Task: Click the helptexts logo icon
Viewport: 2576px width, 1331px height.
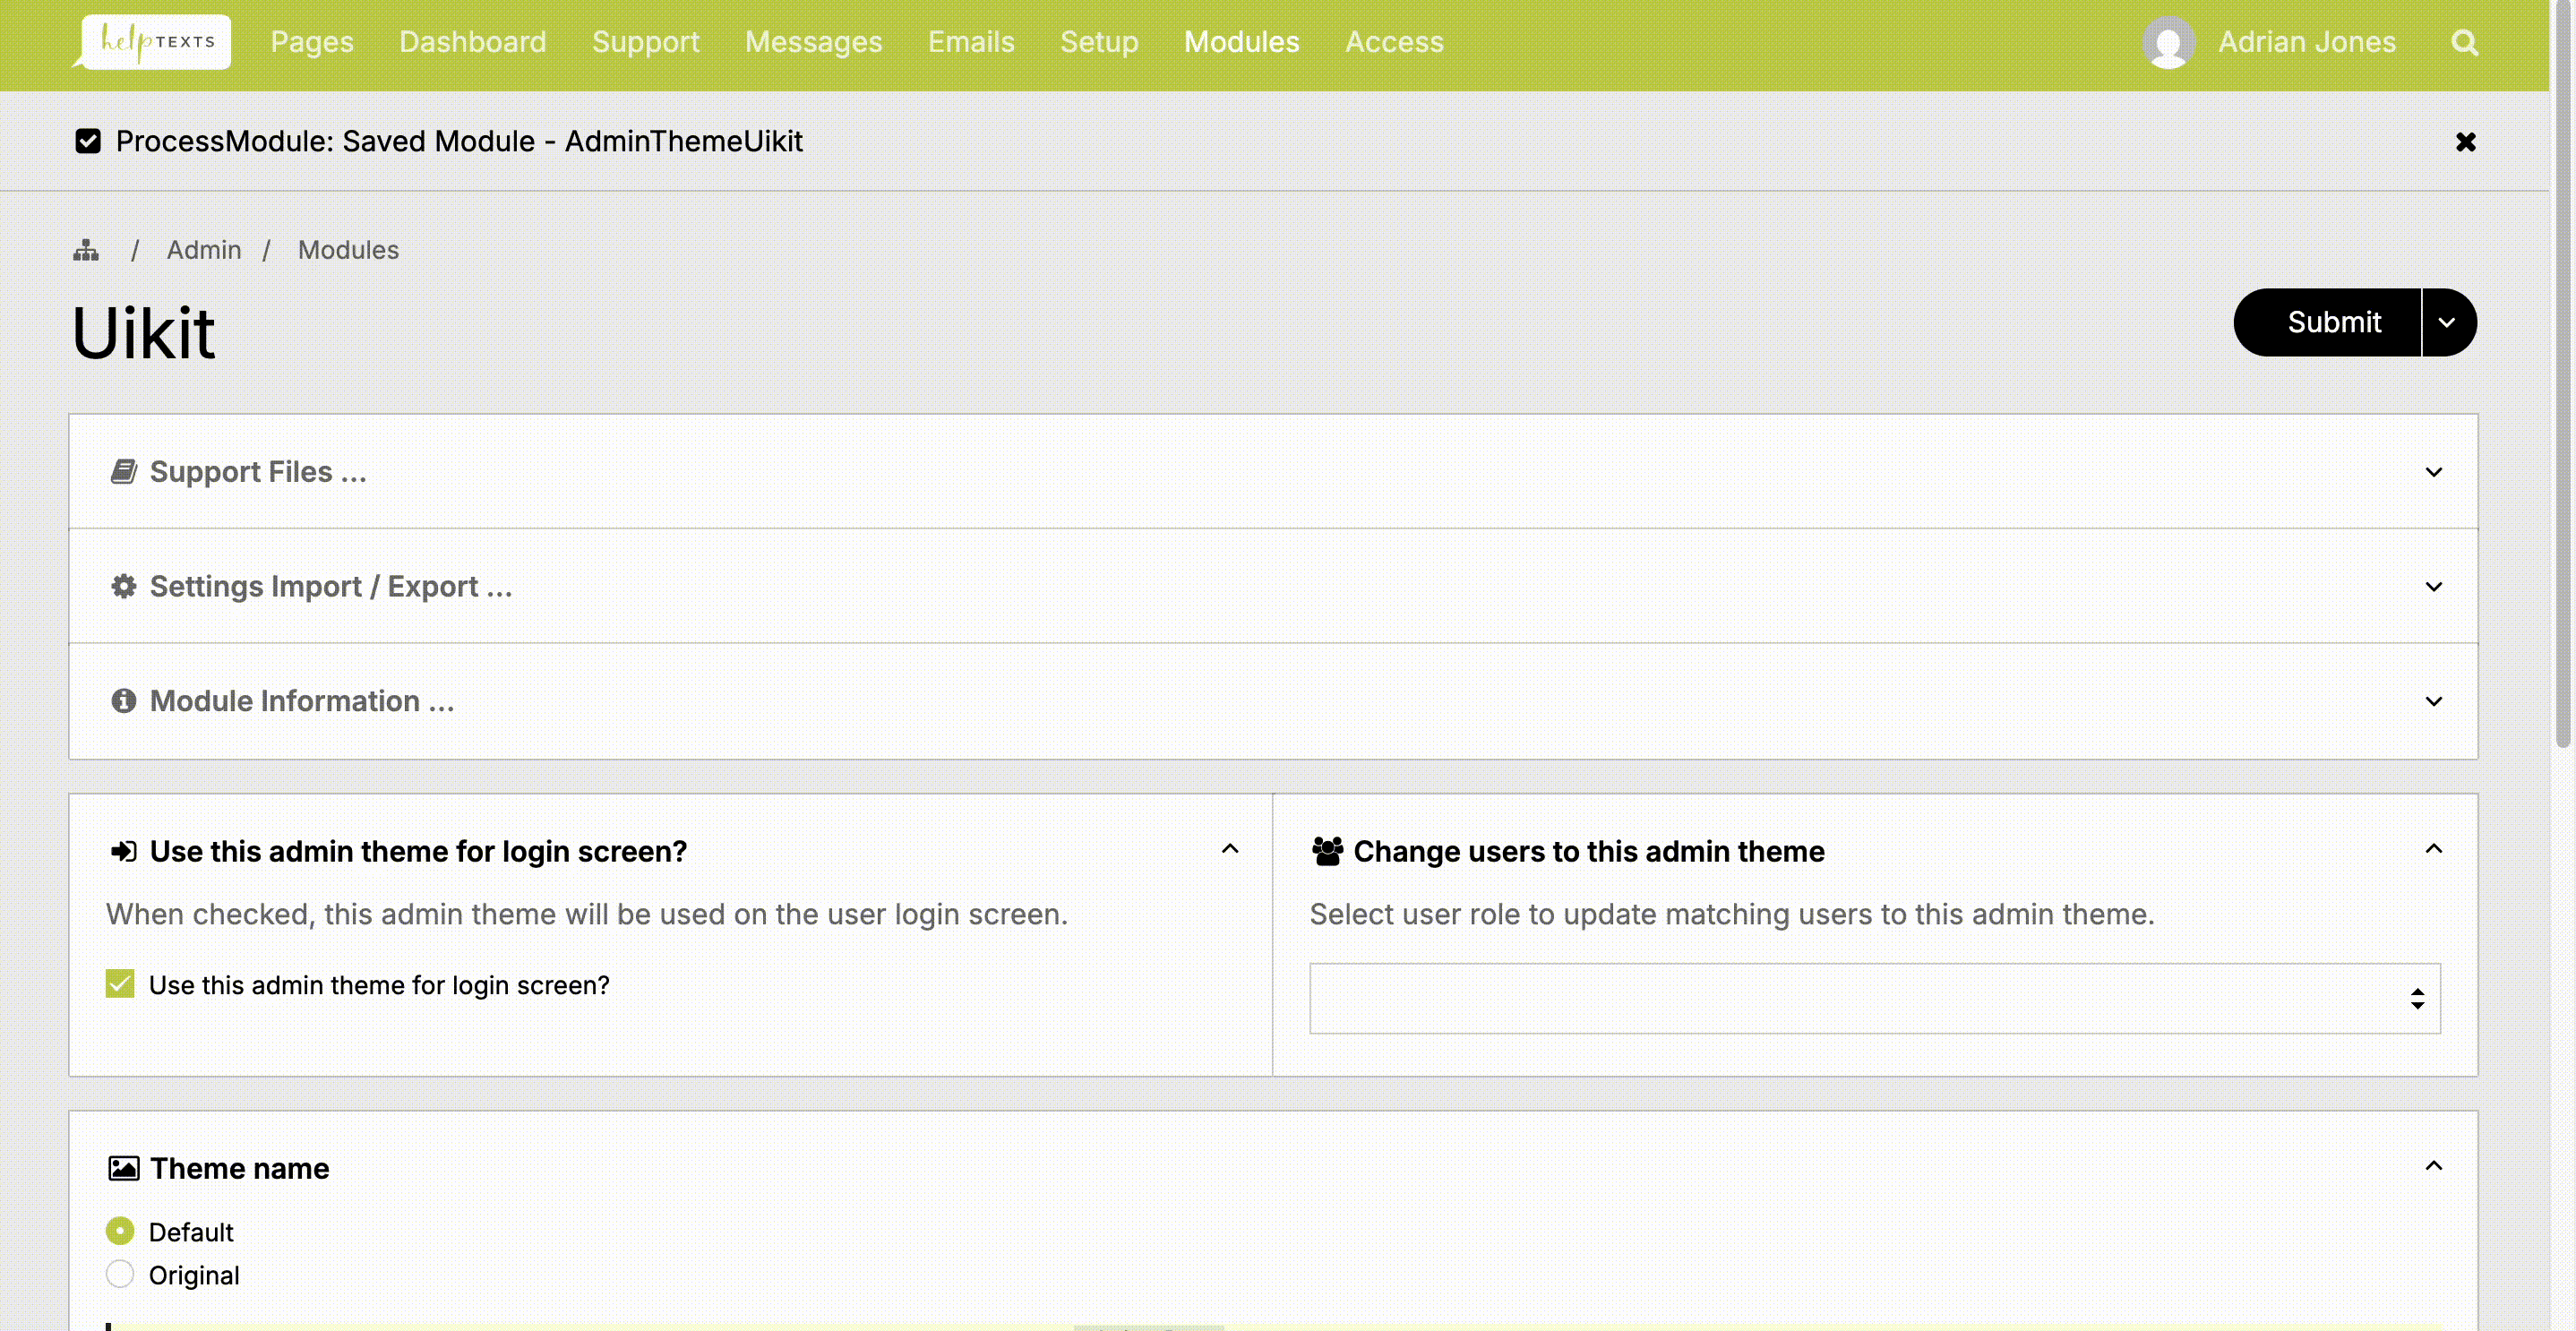Action: point(156,42)
